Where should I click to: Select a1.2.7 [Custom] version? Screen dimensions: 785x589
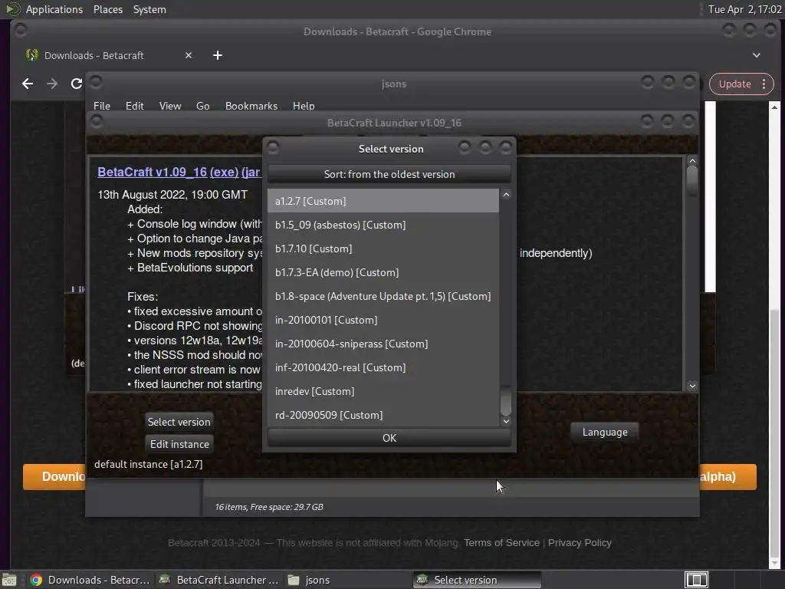coord(383,201)
